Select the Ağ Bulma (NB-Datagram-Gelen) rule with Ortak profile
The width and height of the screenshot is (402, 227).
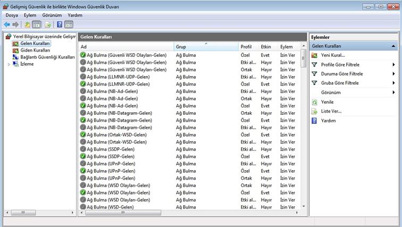(189, 113)
